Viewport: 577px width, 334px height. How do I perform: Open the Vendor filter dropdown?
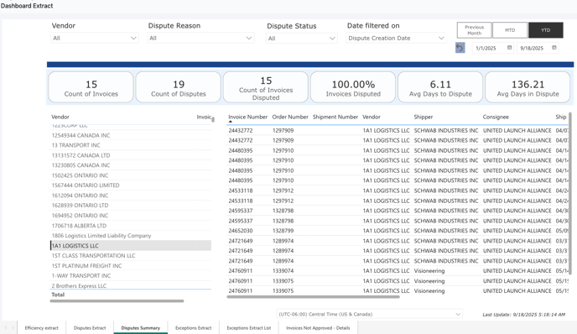tap(95, 38)
